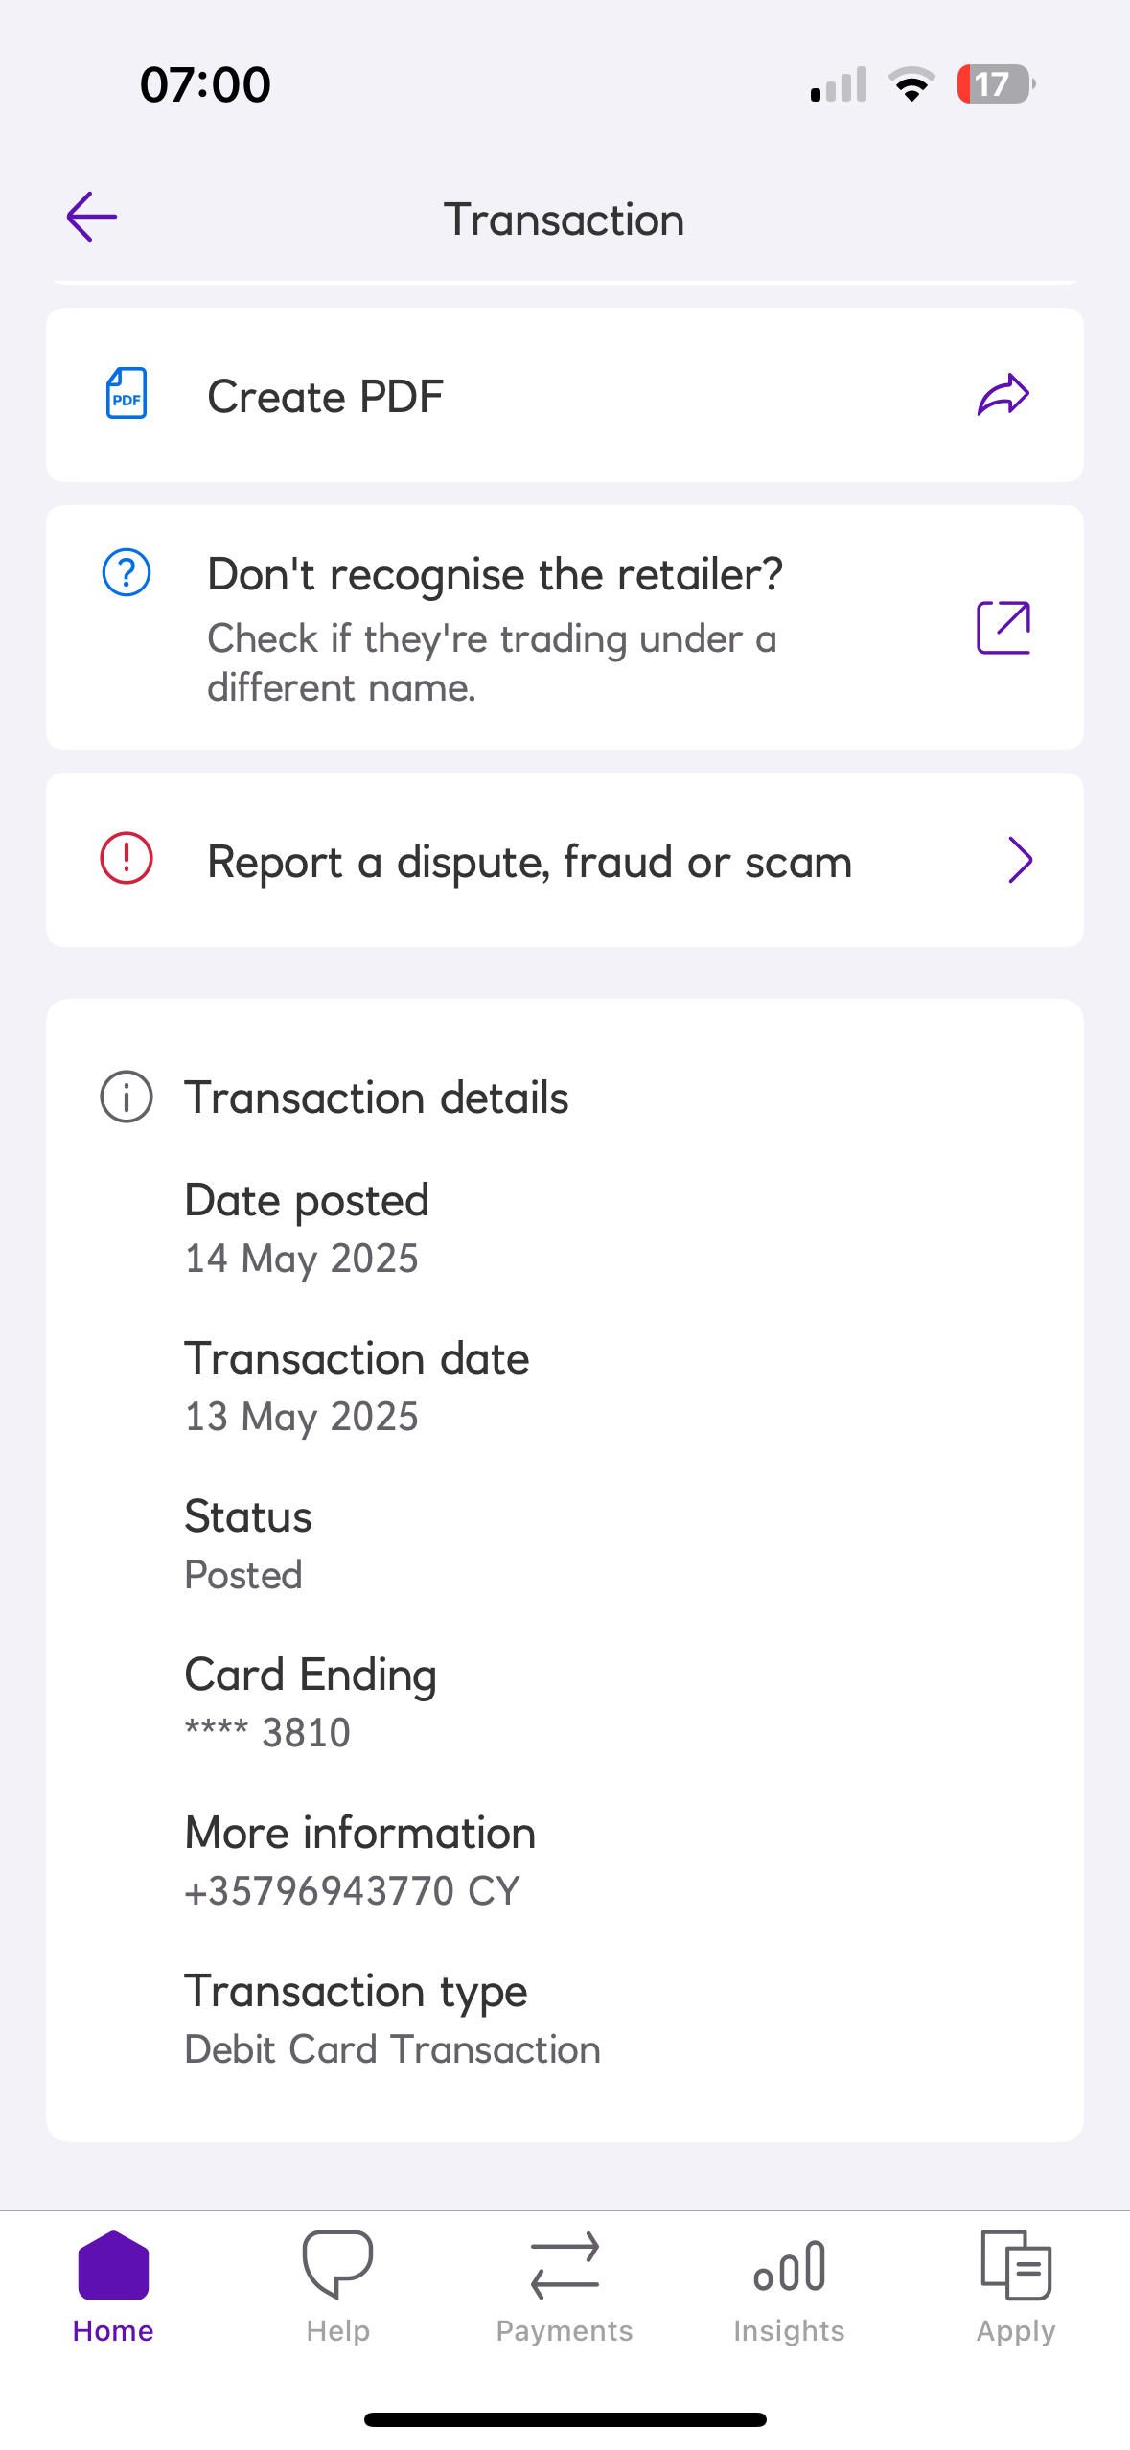1130x2450 pixels.
Task: Tap Create PDF label
Action: tap(326, 397)
